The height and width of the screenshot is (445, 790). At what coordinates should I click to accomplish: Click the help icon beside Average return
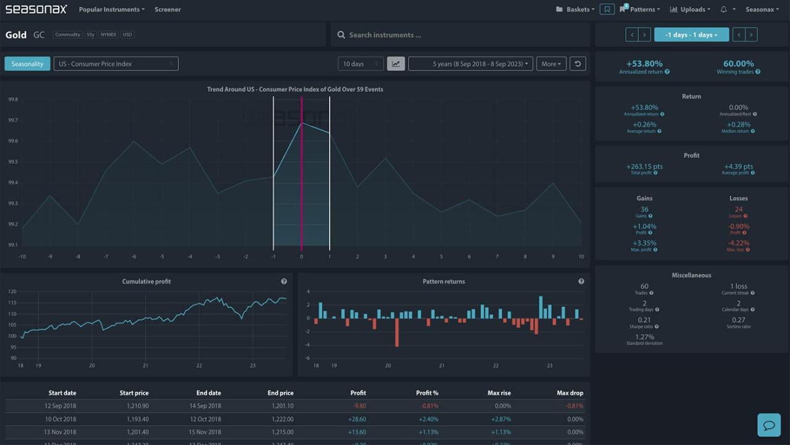pyautogui.click(x=659, y=131)
